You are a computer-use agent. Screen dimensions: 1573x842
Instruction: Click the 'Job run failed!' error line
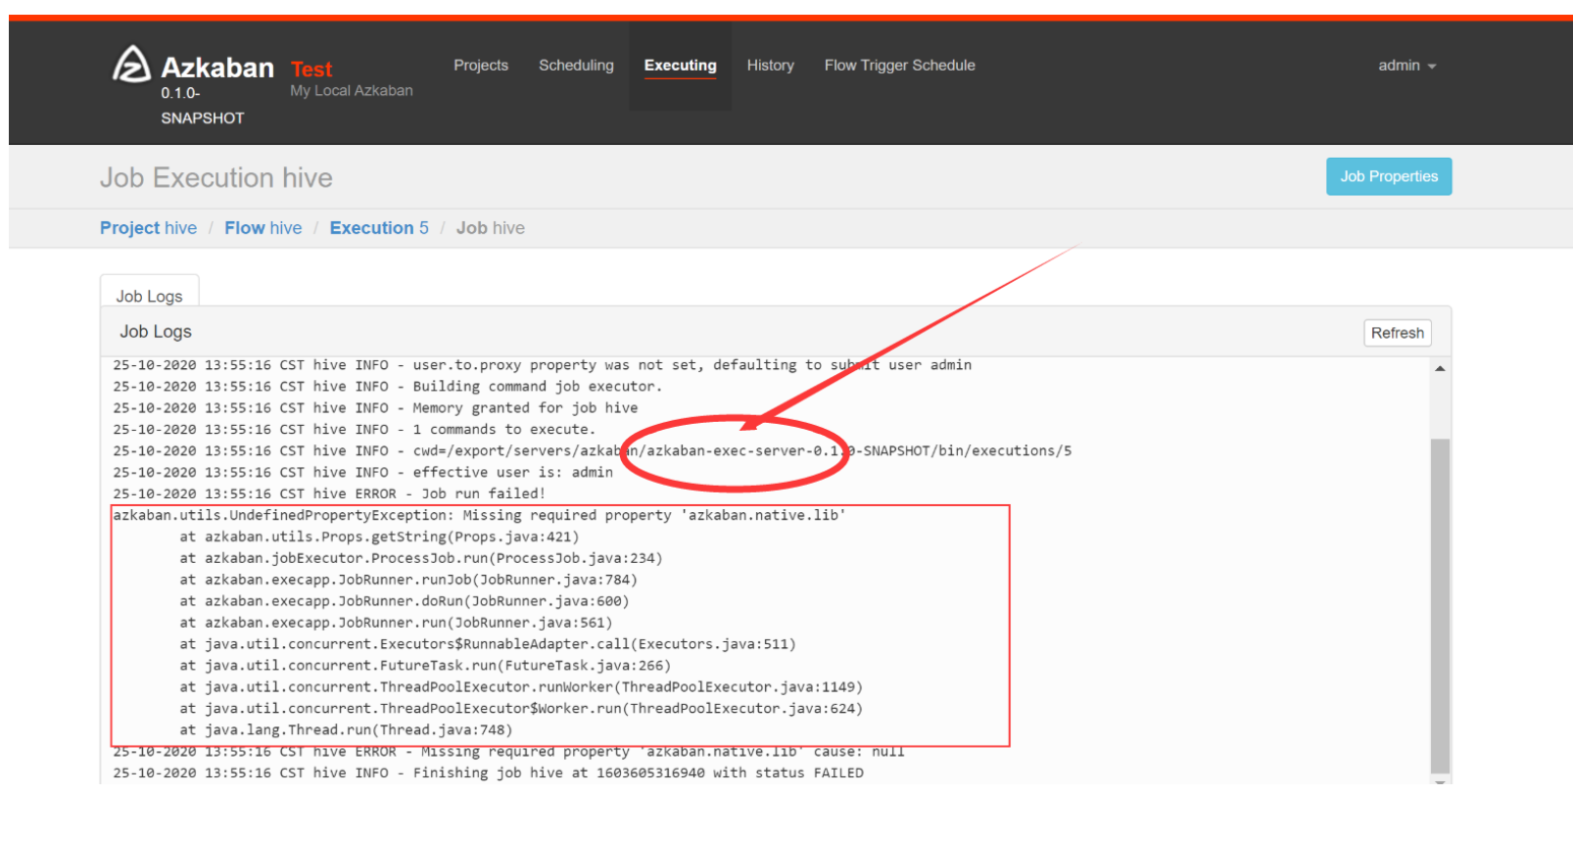329,493
